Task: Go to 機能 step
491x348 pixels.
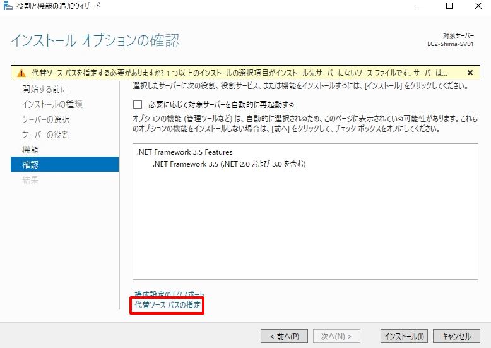Action: (x=30, y=150)
